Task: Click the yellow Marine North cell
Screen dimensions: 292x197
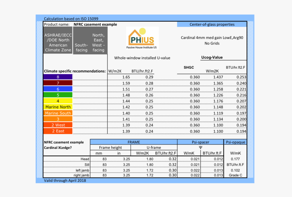Action: [x=58, y=107]
